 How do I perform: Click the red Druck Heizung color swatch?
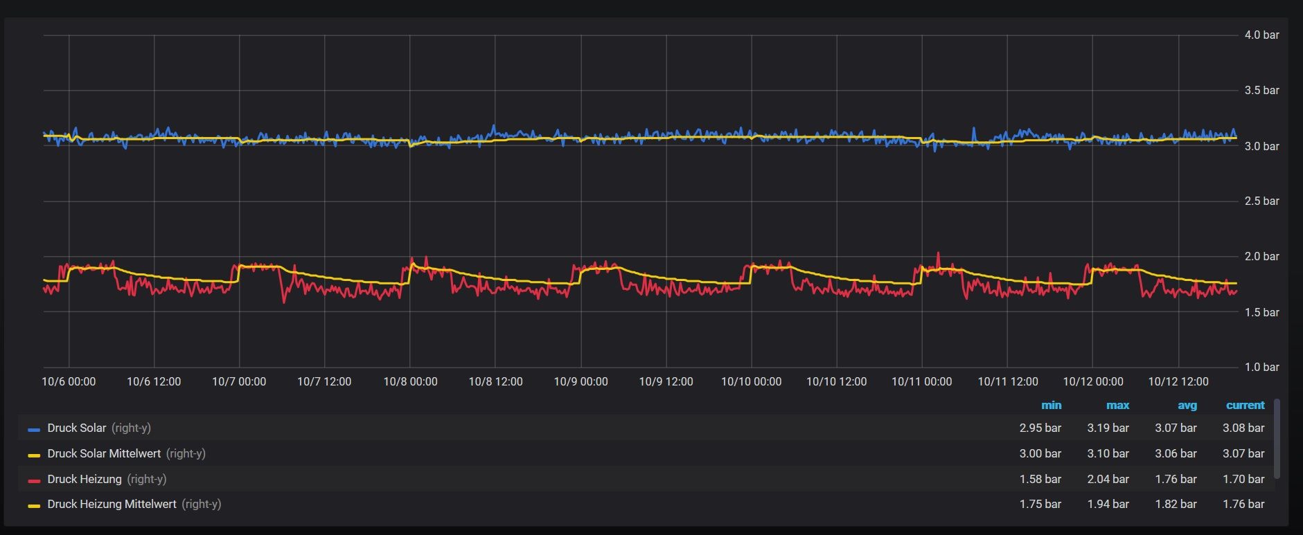pyautogui.click(x=34, y=480)
